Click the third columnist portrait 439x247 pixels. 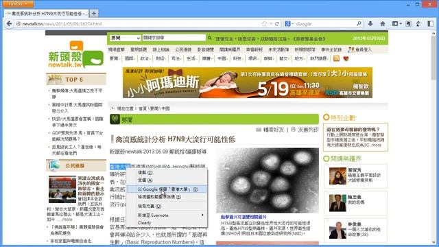tap(337, 231)
